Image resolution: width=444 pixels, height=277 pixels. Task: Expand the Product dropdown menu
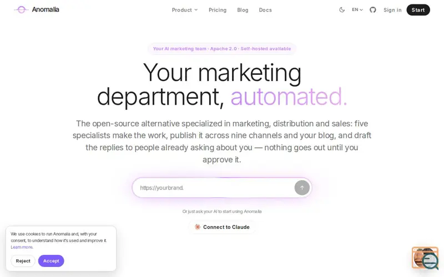pyautogui.click(x=185, y=10)
